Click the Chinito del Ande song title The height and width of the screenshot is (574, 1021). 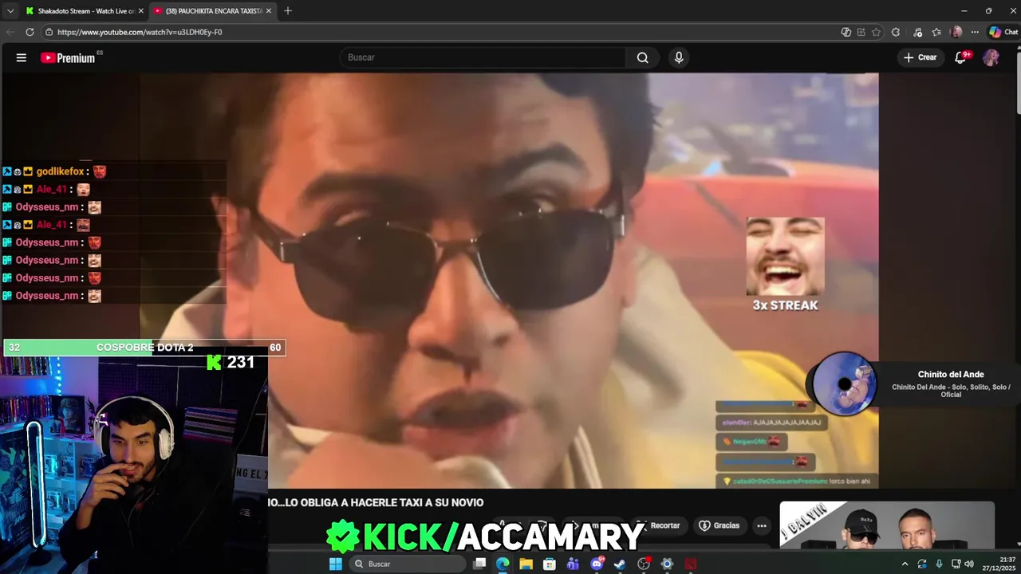951,374
